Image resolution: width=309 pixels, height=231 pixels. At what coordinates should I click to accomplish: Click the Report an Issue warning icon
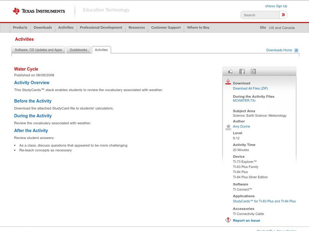[x=228, y=220]
